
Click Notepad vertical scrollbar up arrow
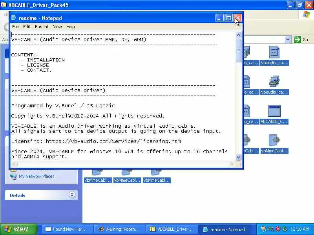click(238, 35)
